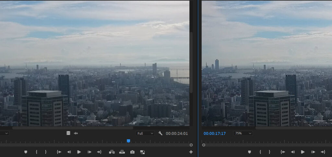Click the blue 00:00:17:17 timecode field

(215, 133)
